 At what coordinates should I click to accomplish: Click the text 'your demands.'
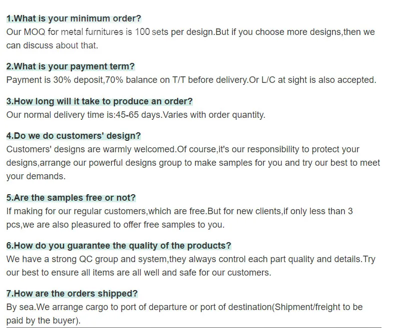[x=36, y=176]
